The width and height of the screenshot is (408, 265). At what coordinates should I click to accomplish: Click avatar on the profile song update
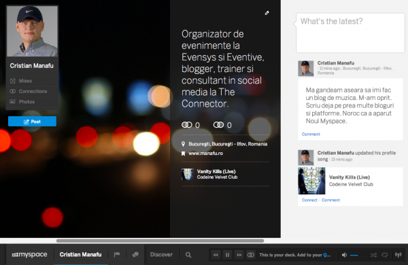click(306, 158)
